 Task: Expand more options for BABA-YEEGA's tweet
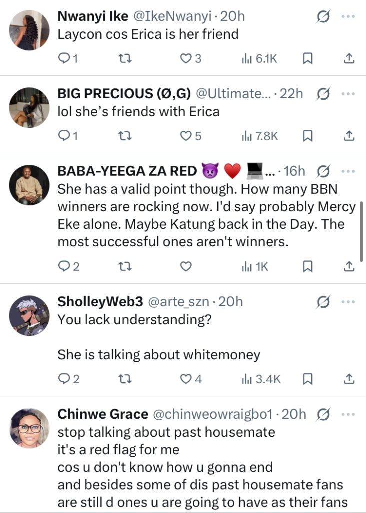pyautogui.click(x=348, y=171)
